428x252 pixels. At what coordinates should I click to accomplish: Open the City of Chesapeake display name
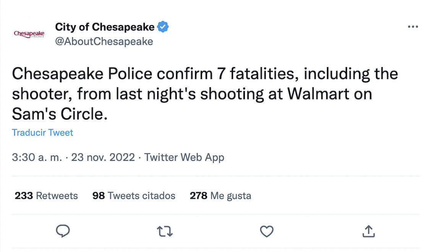105,27
